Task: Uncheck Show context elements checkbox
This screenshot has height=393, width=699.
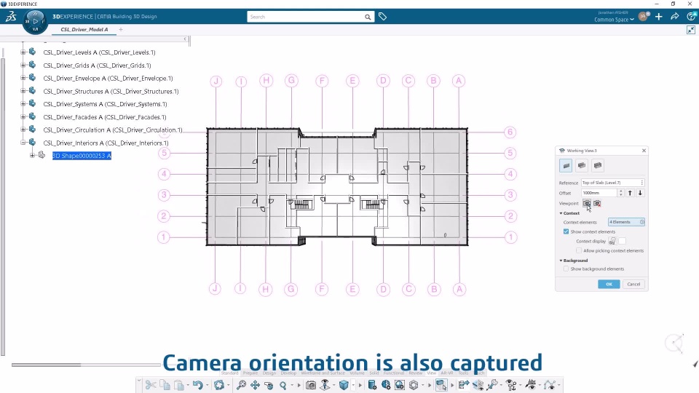Action: (566, 231)
